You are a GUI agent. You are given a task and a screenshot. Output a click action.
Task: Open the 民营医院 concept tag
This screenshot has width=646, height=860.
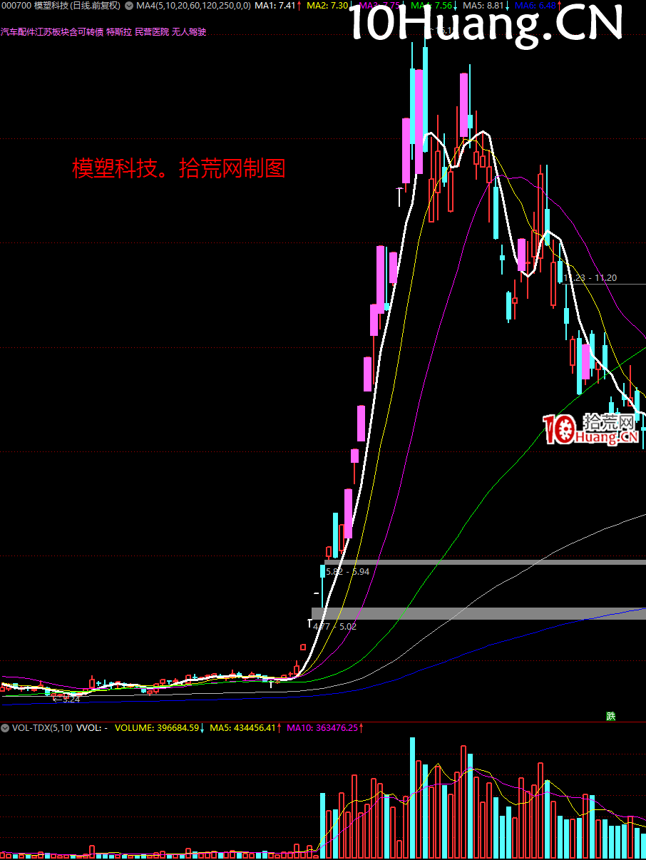[x=152, y=33]
